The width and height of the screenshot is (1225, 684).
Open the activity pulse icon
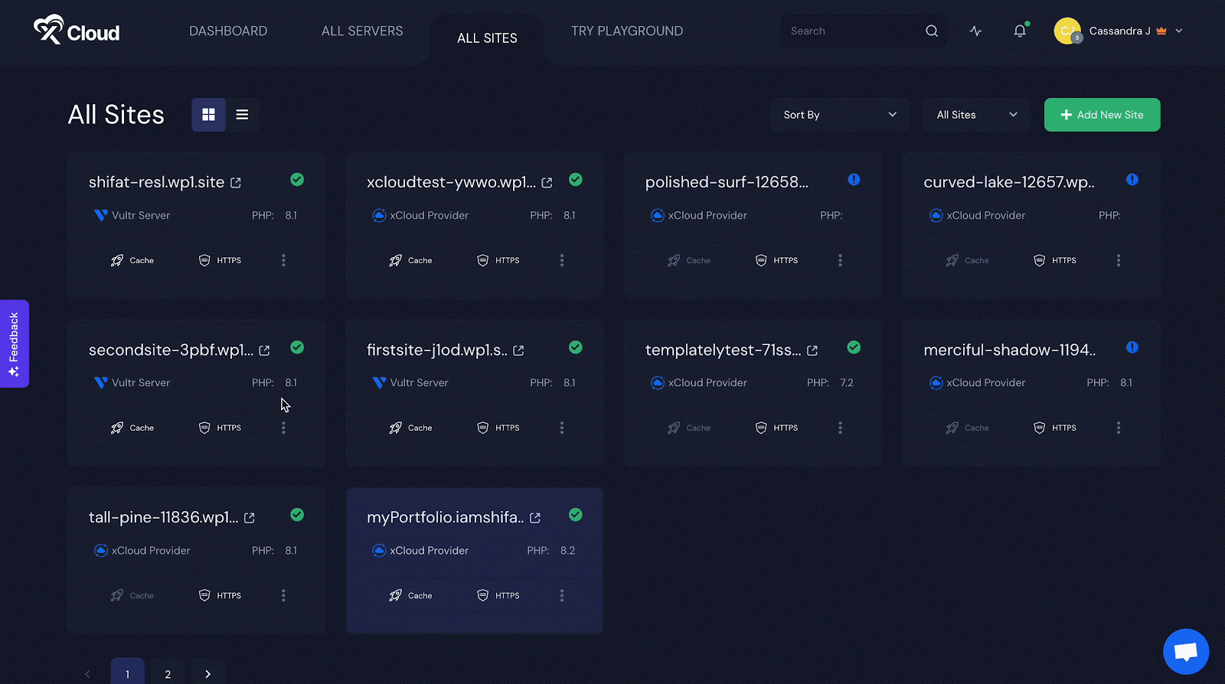point(975,31)
